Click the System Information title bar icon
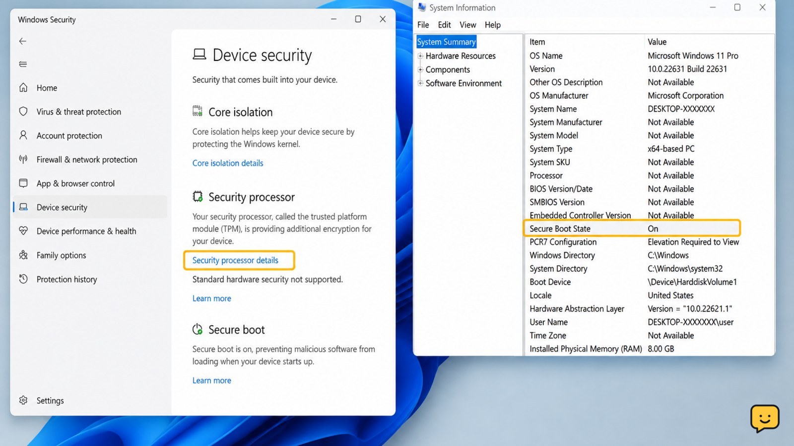 pos(422,7)
